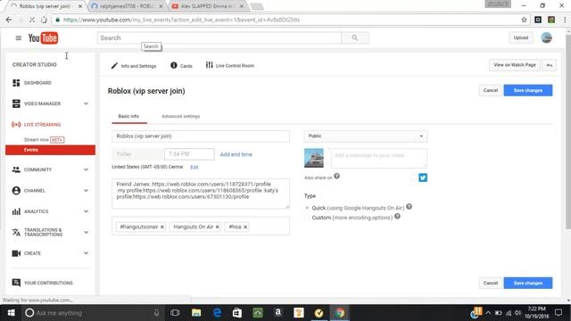Image resolution: width=571 pixels, height=321 pixels.
Task: Click the bottom Cancel button
Action: pos(490,284)
